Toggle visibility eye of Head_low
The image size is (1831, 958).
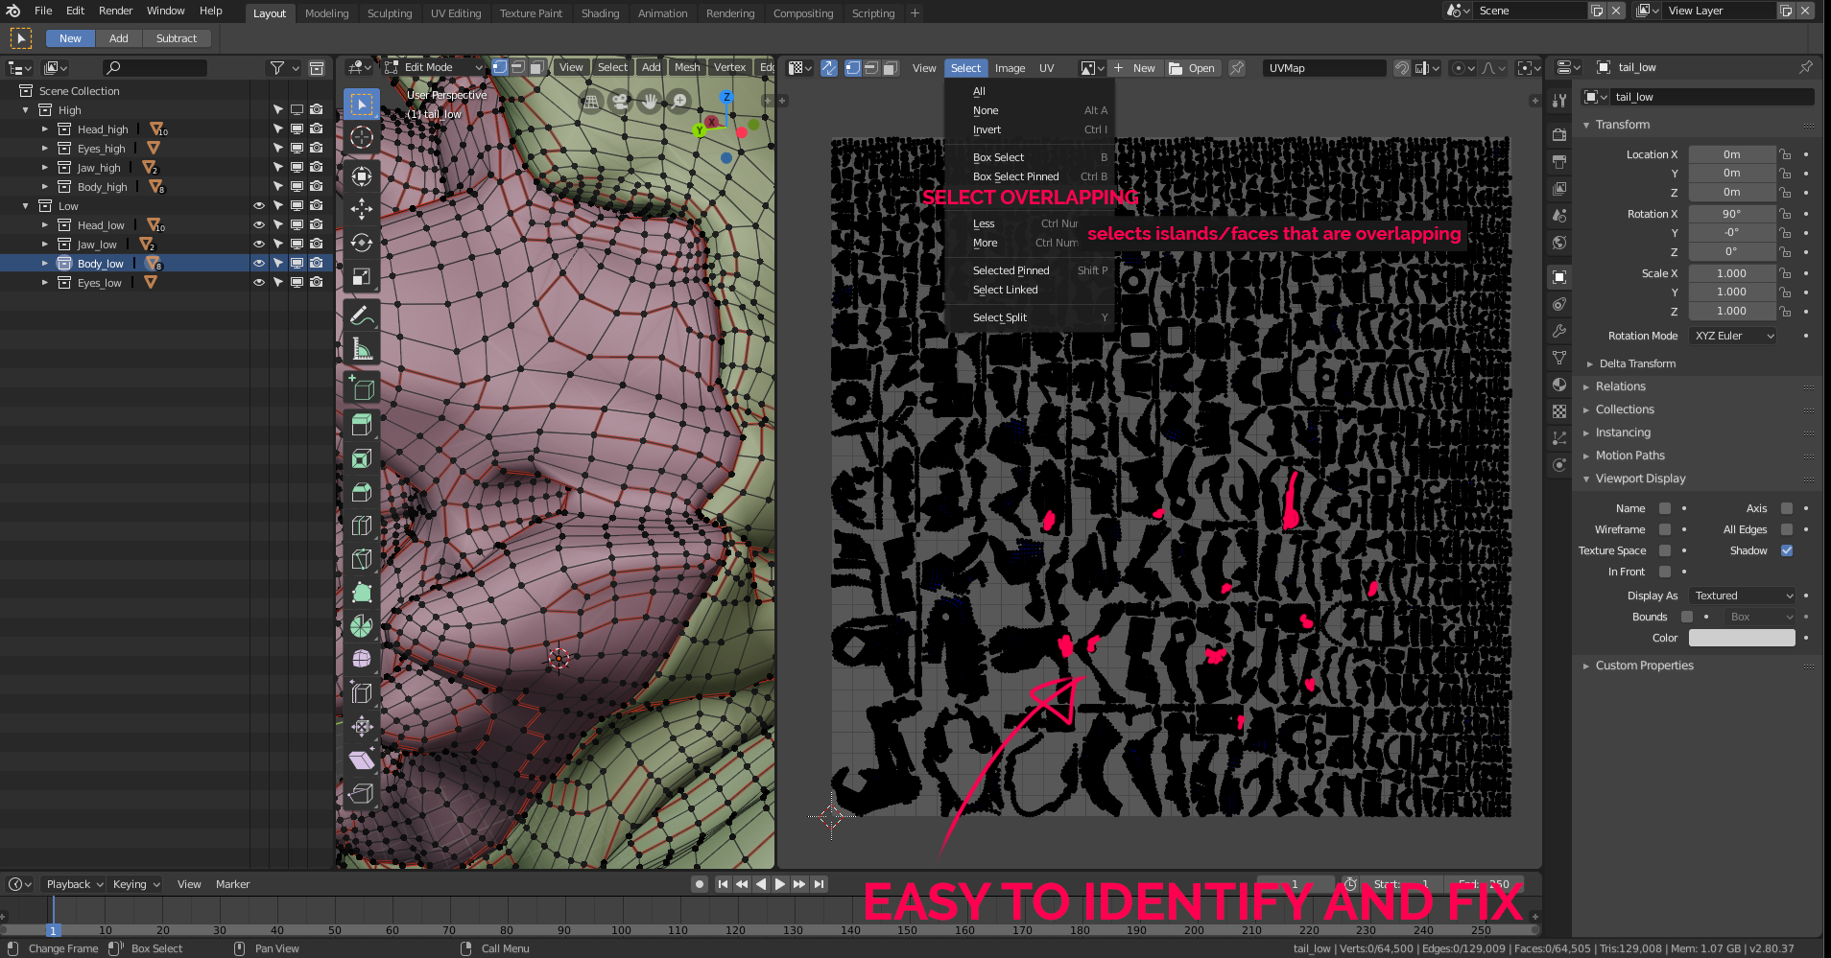coord(258,224)
